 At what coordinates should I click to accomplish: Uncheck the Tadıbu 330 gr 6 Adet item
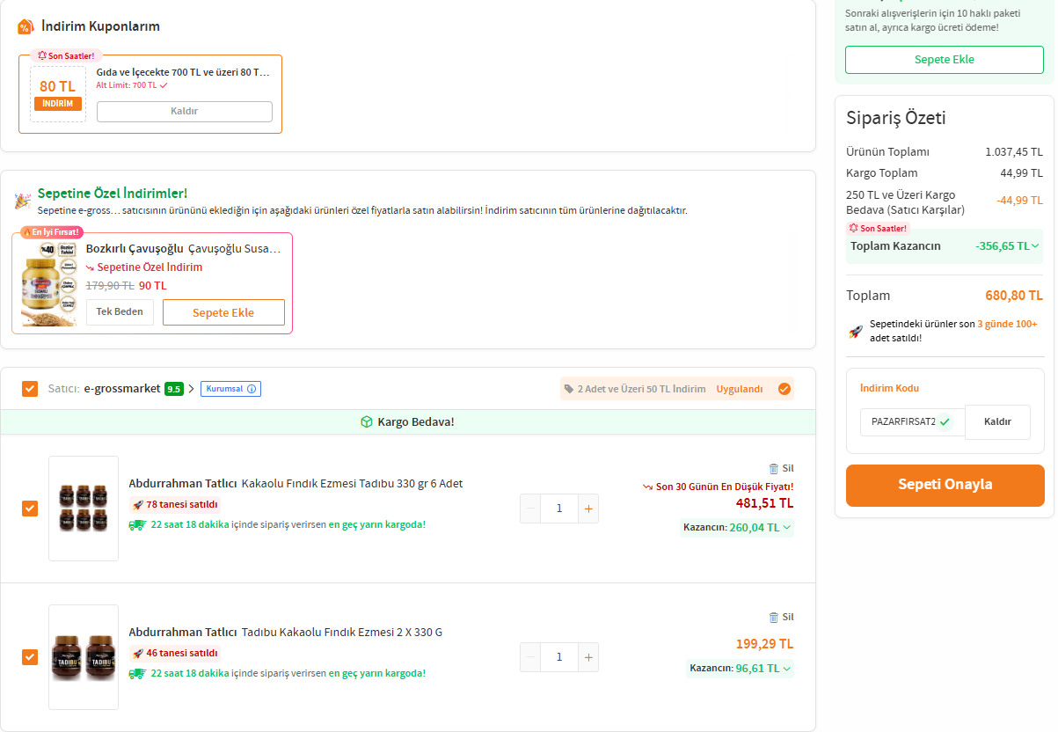click(x=30, y=509)
